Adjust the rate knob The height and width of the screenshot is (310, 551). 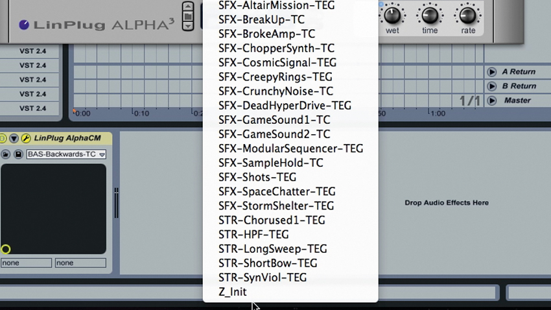tap(468, 16)
